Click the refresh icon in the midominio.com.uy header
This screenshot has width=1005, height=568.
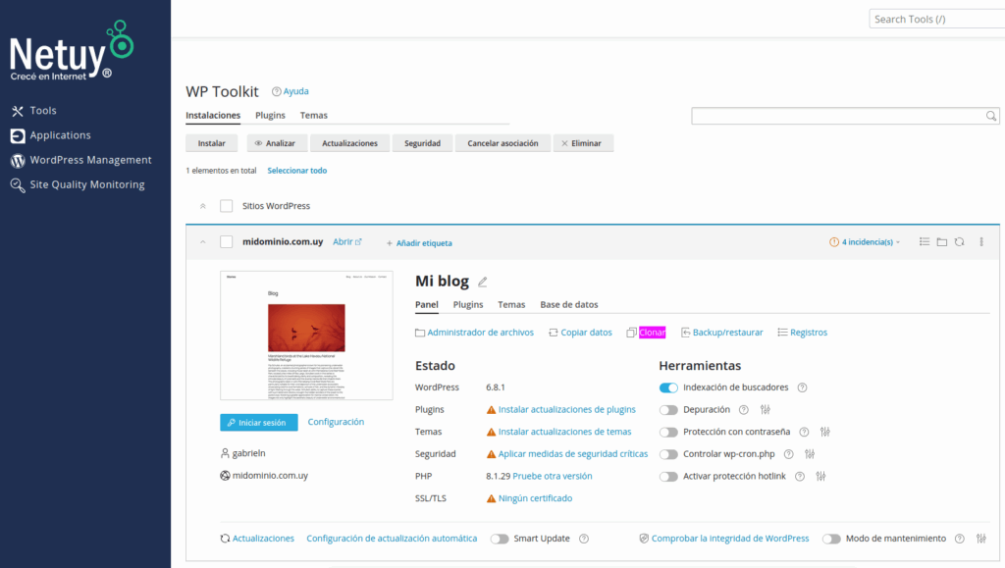[x=960, y=242]
